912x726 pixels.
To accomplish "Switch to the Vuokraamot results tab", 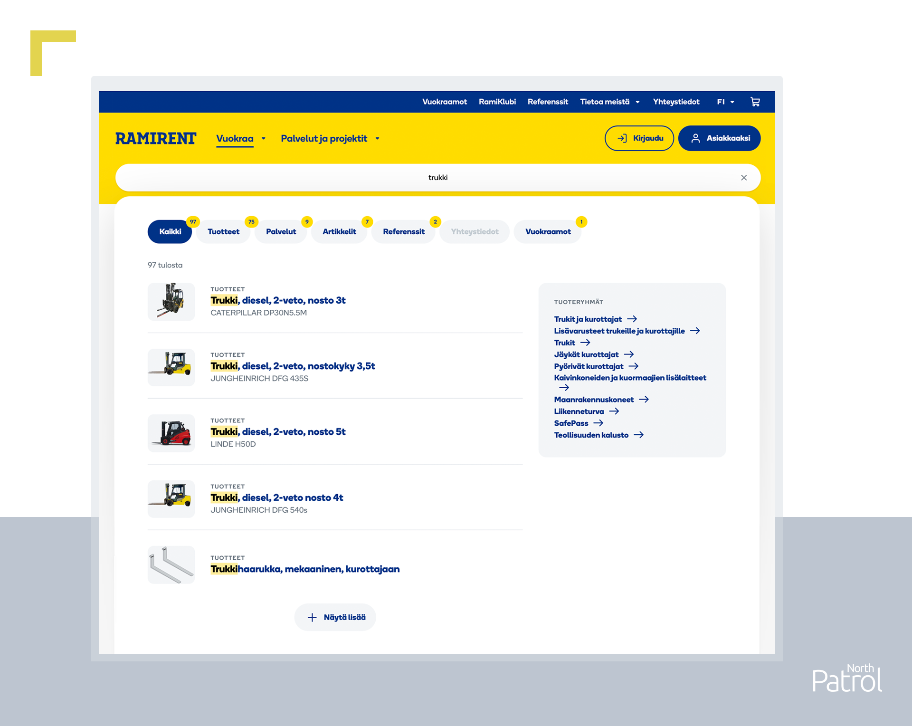I will tap(548, 231).
